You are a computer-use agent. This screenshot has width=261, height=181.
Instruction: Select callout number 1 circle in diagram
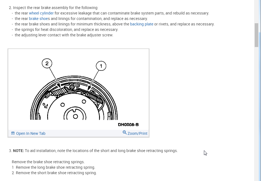click(101, 66)
